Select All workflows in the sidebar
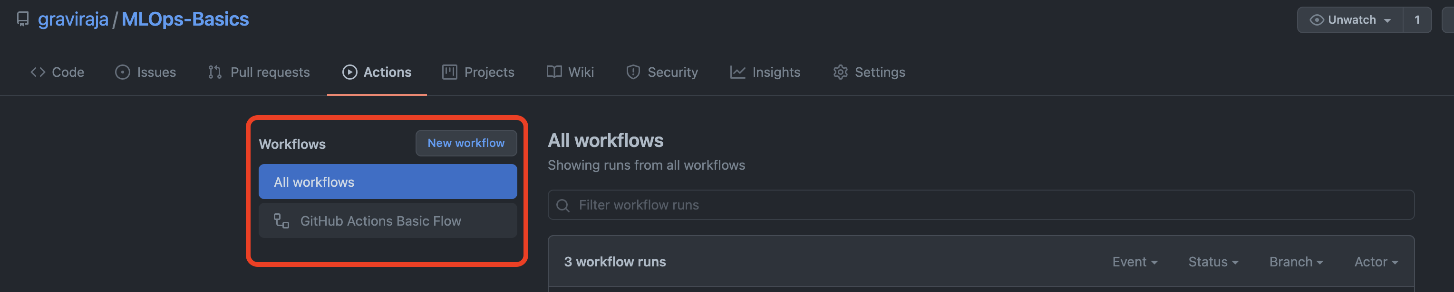Screen dimensions: 1454x292 pyautogui.click(x=387, y=182)
